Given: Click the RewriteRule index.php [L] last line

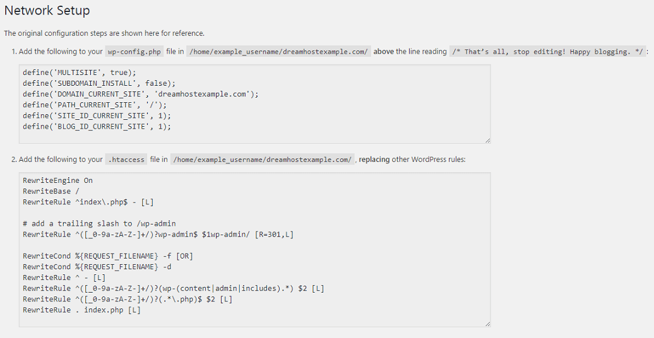Looking at the screenshot, I should (x=82, y=310).
